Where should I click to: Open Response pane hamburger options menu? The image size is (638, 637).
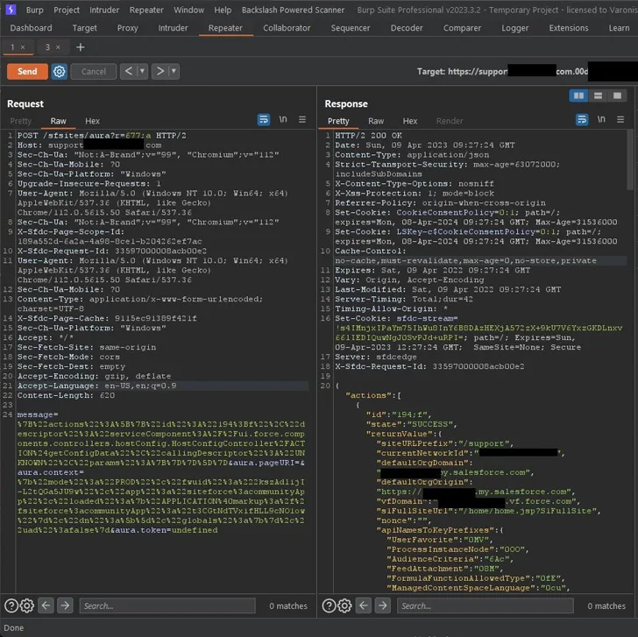point(620,119)
